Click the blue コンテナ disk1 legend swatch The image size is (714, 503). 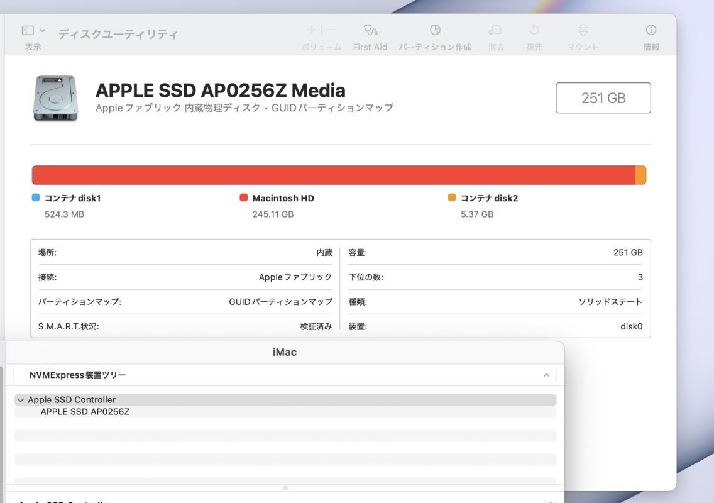36,197
